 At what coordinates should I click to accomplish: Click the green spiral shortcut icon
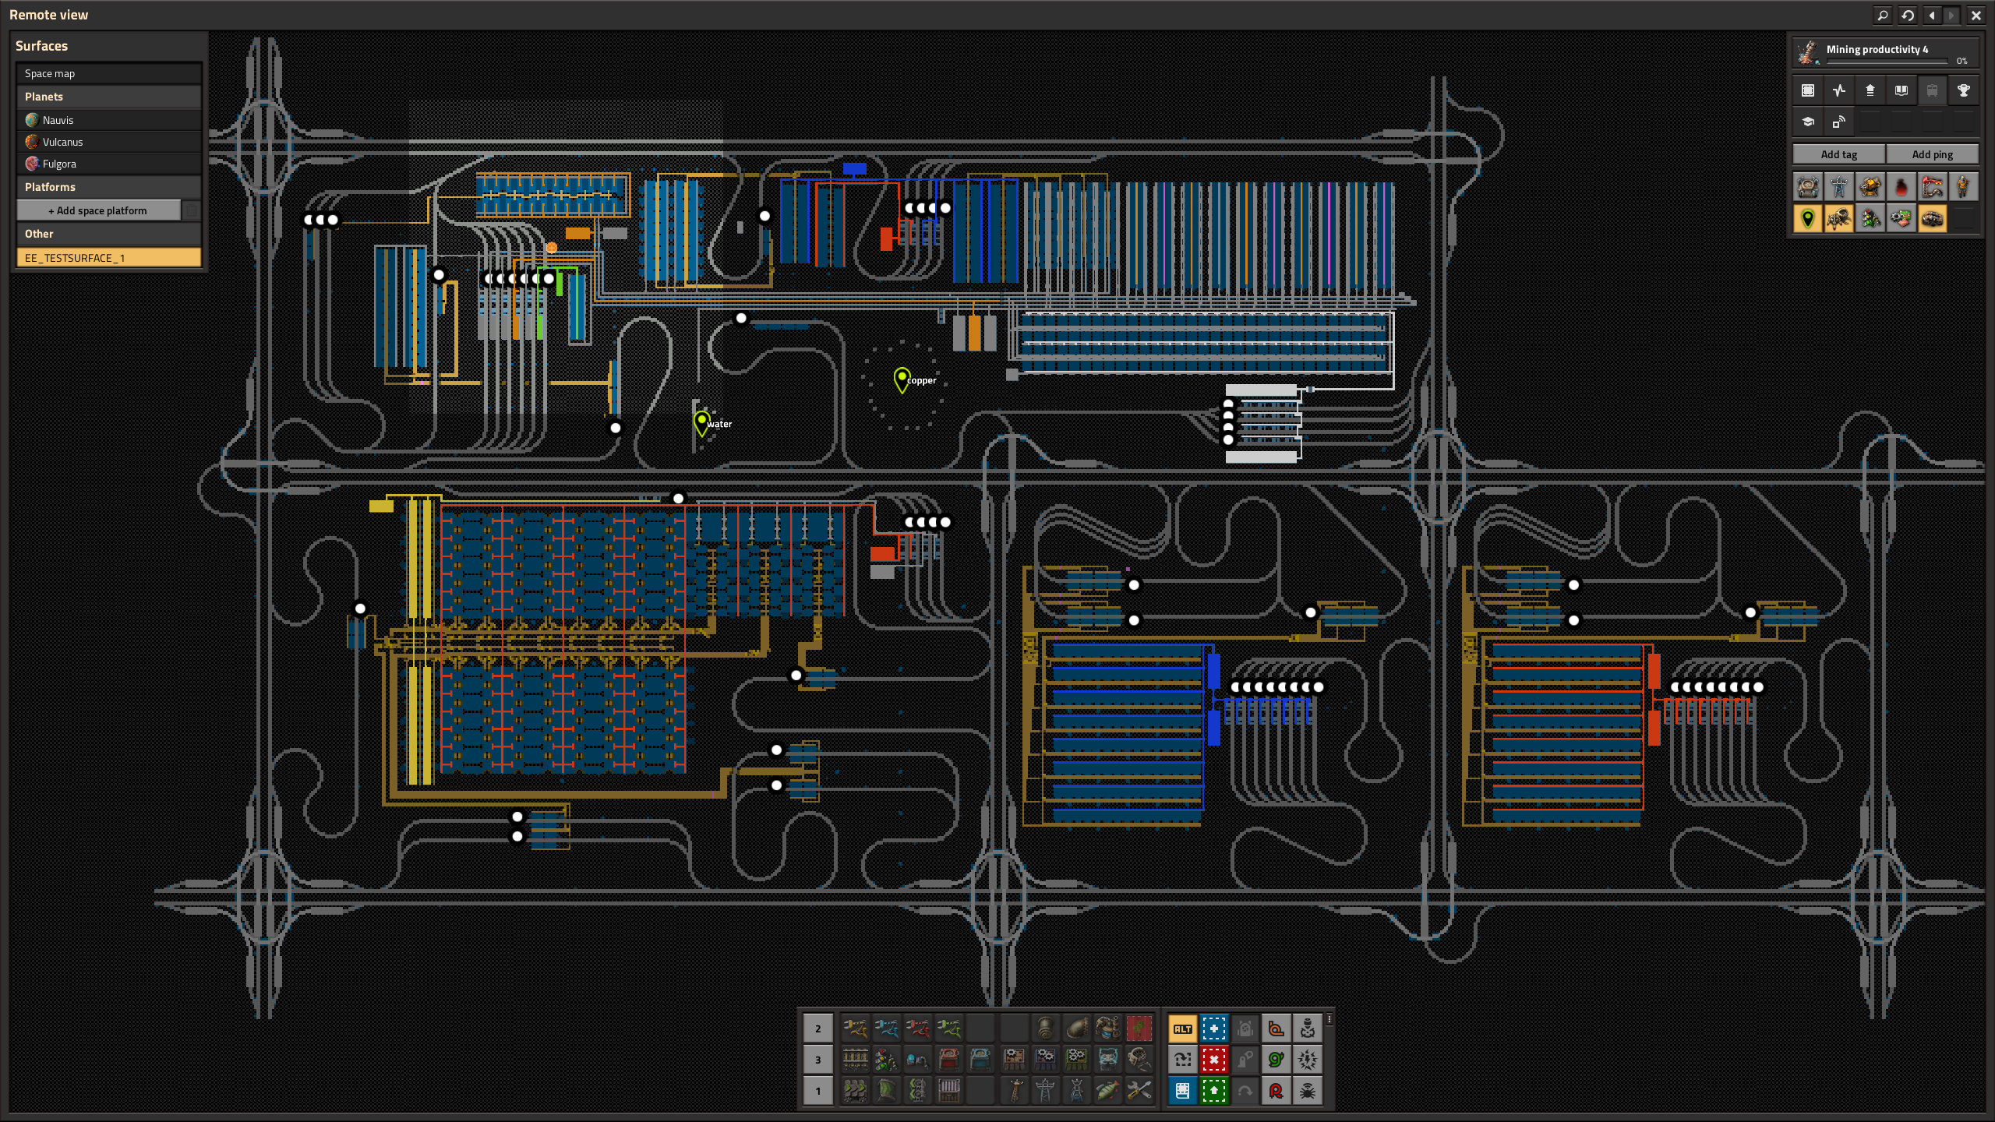coord(1276,1060)
